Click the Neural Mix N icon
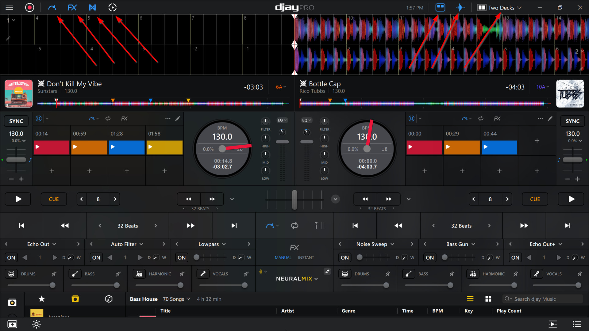 pos(92,7)
